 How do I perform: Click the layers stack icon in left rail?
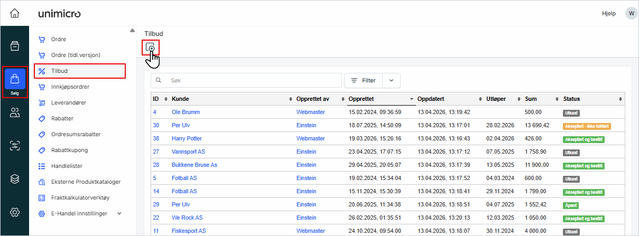15,179
